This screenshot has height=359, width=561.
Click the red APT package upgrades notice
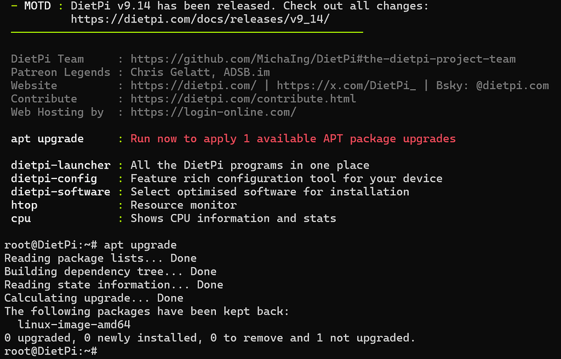[x=293, y=138]
